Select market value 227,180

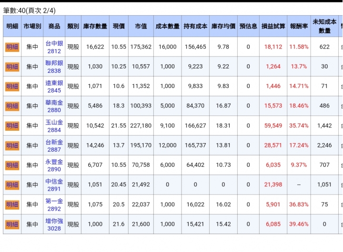point(141,126)
